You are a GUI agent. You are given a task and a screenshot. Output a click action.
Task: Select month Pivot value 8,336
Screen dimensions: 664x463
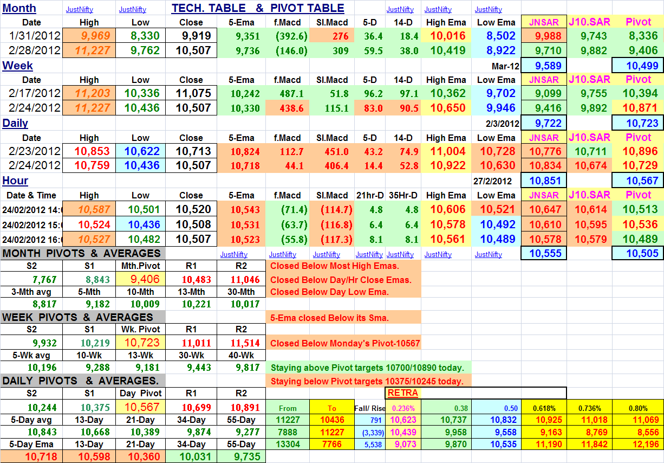[x=637, y=36]
